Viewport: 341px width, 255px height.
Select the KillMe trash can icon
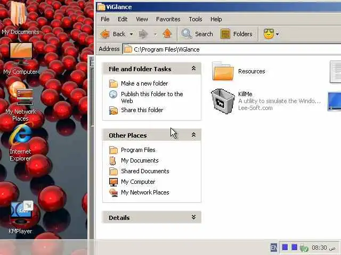coord(223,101)
